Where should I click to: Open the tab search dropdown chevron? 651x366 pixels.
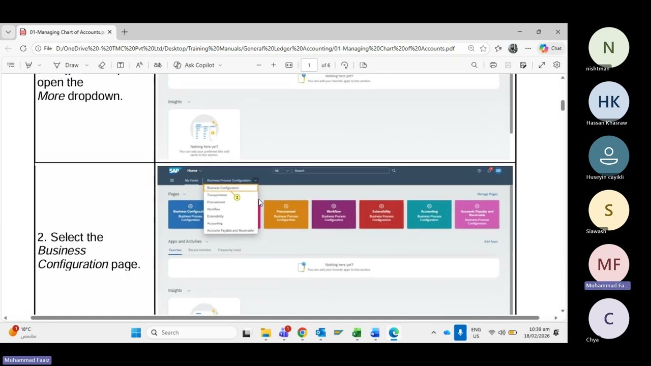(8, 32)
